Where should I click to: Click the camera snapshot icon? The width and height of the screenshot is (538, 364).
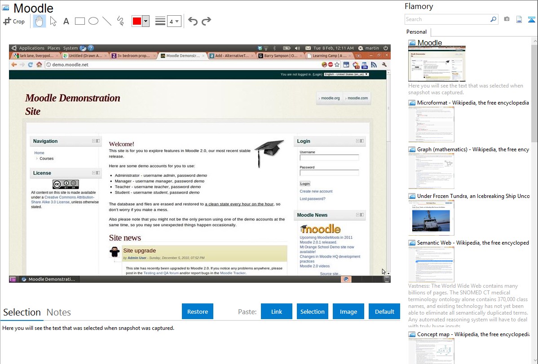(x=507, y=19)
